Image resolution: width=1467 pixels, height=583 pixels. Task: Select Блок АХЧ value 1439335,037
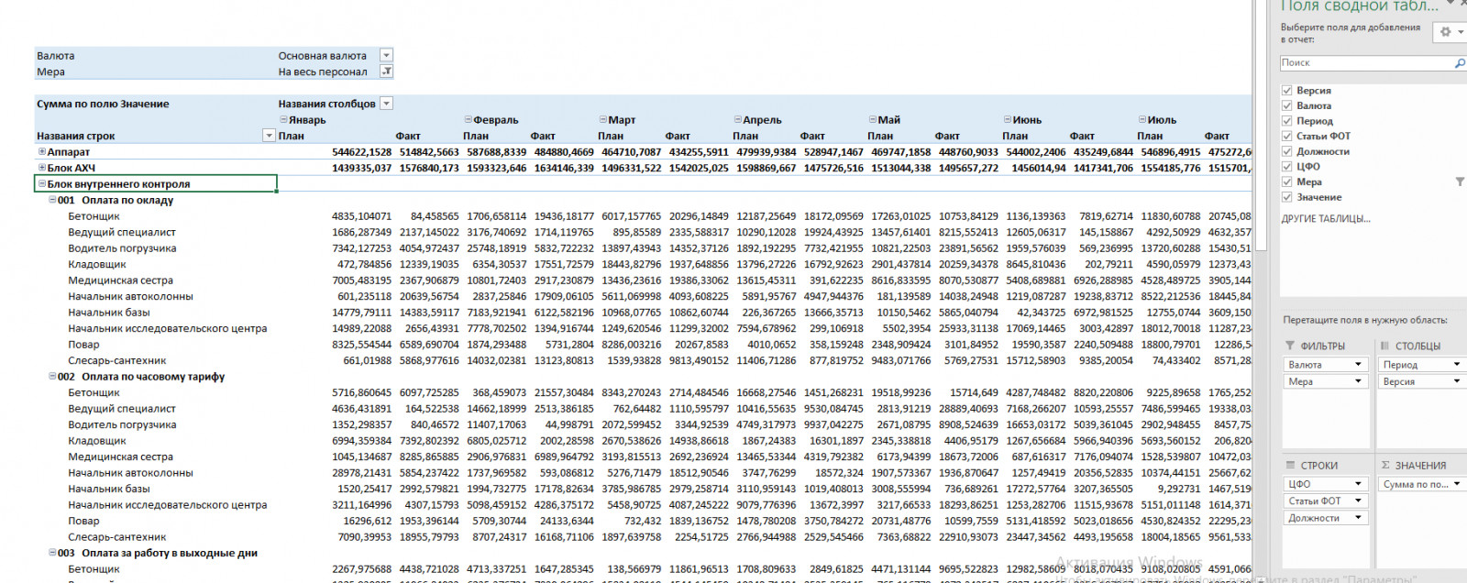(361, 168)
